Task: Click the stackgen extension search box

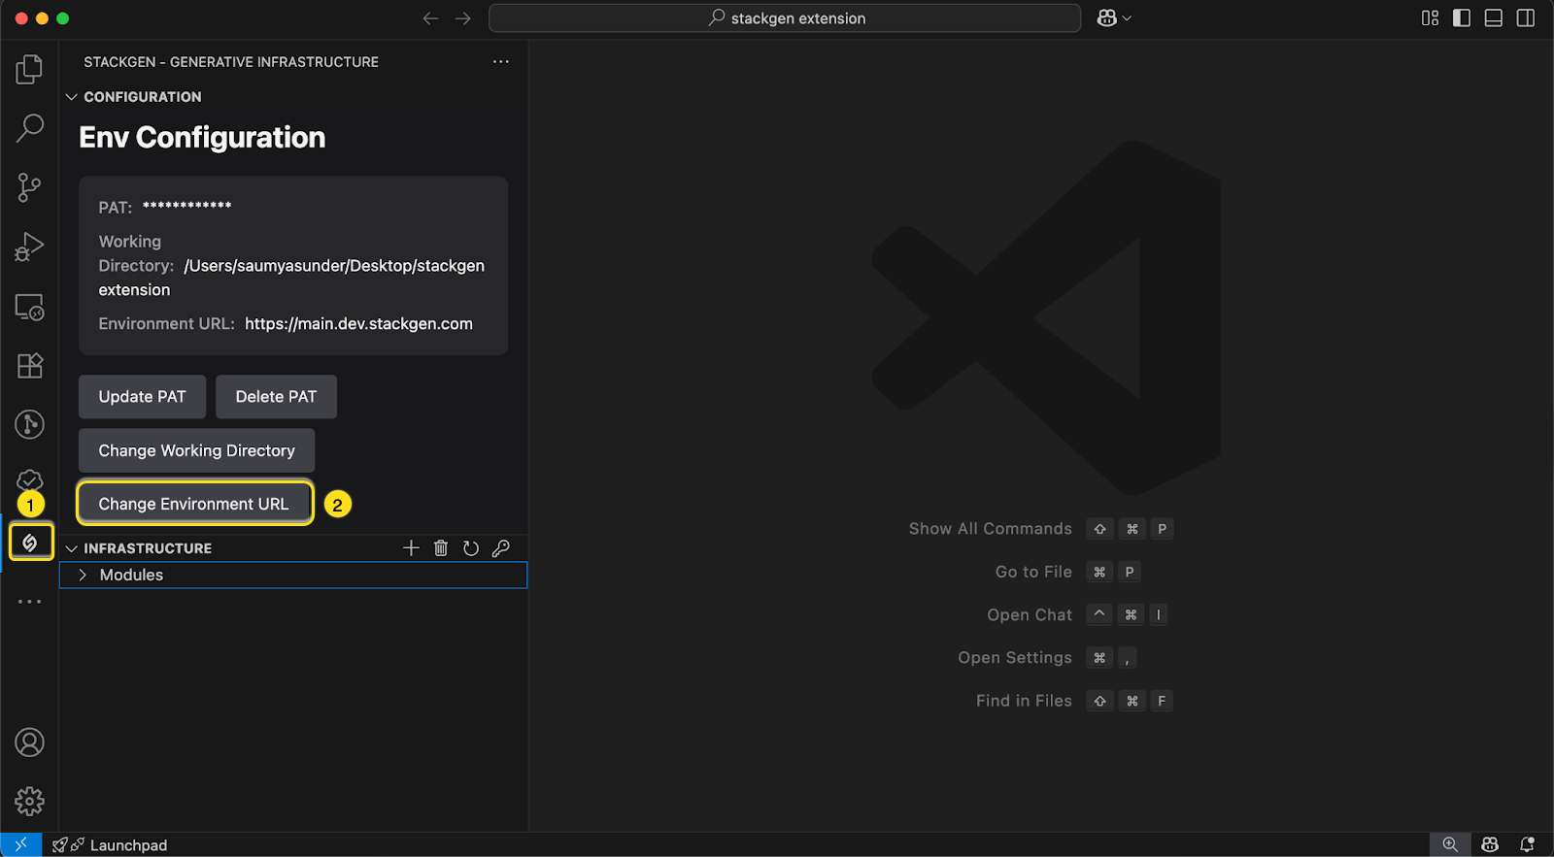Action: pyautogui.click(x=785, y=18)
